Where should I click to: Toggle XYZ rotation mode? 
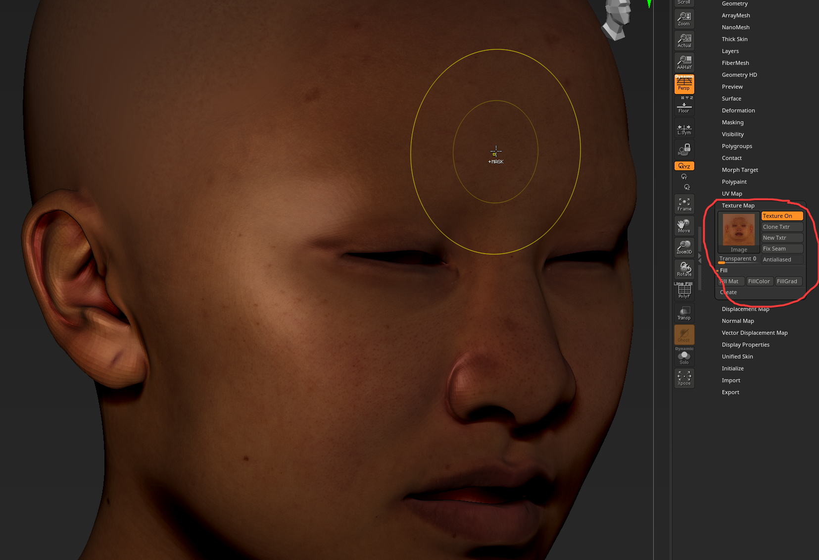click(684, 166)
